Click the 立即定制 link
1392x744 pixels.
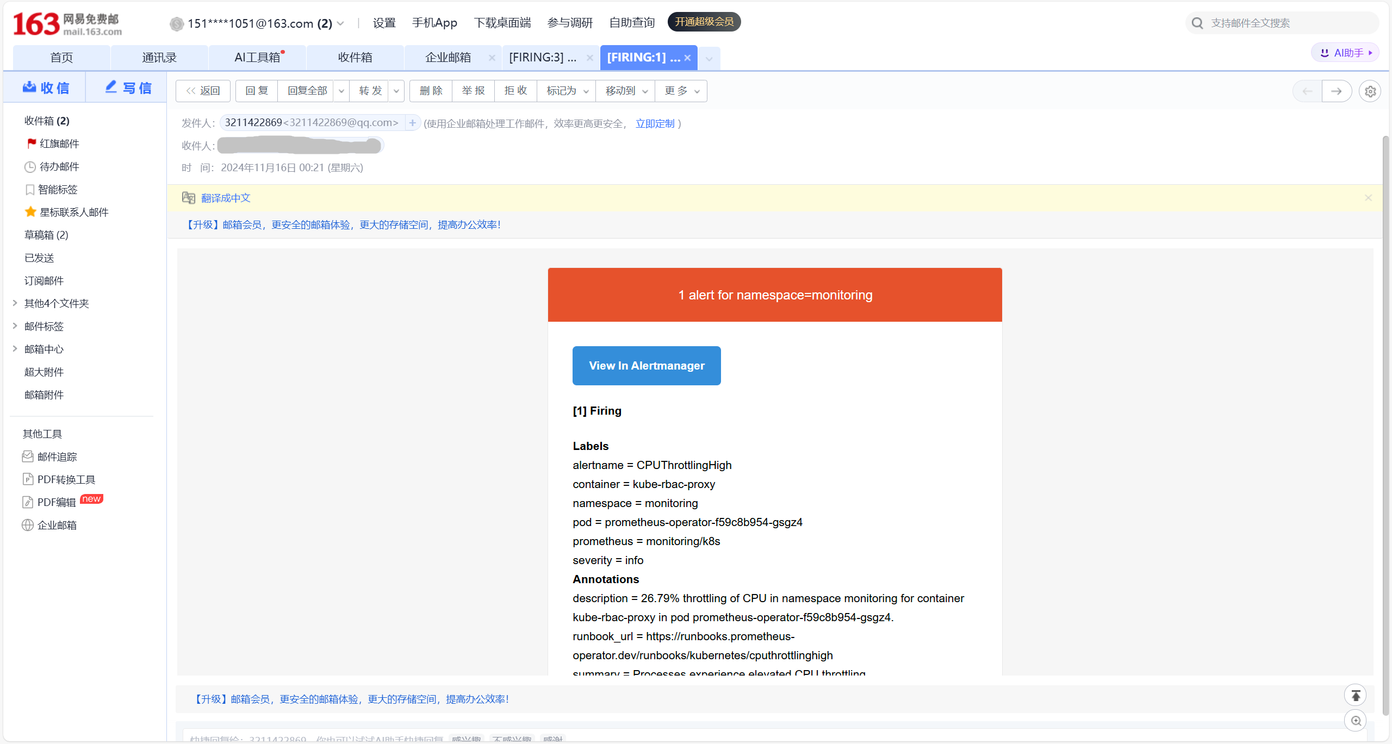(655, 123)
